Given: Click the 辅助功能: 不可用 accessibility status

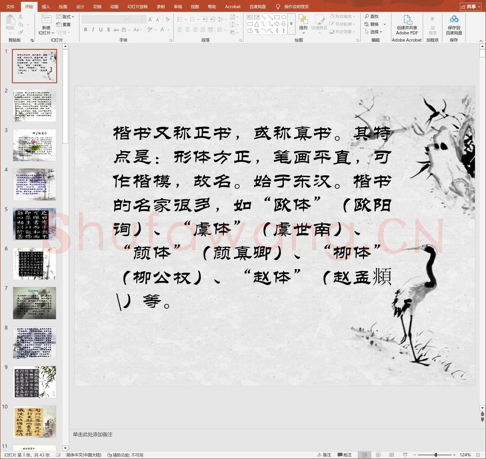Looking at the screenshot, I should (x=125, y=455).
